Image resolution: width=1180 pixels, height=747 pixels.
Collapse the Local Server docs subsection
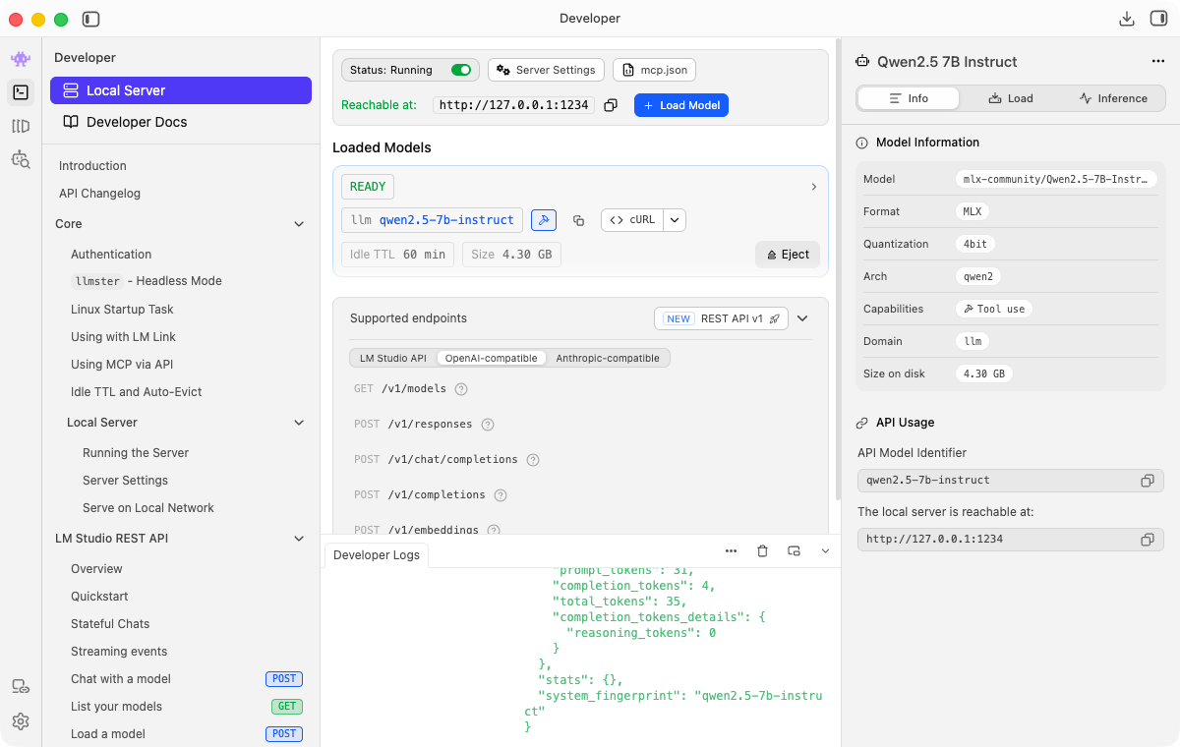pyautogui.click(x=300, y=423)
